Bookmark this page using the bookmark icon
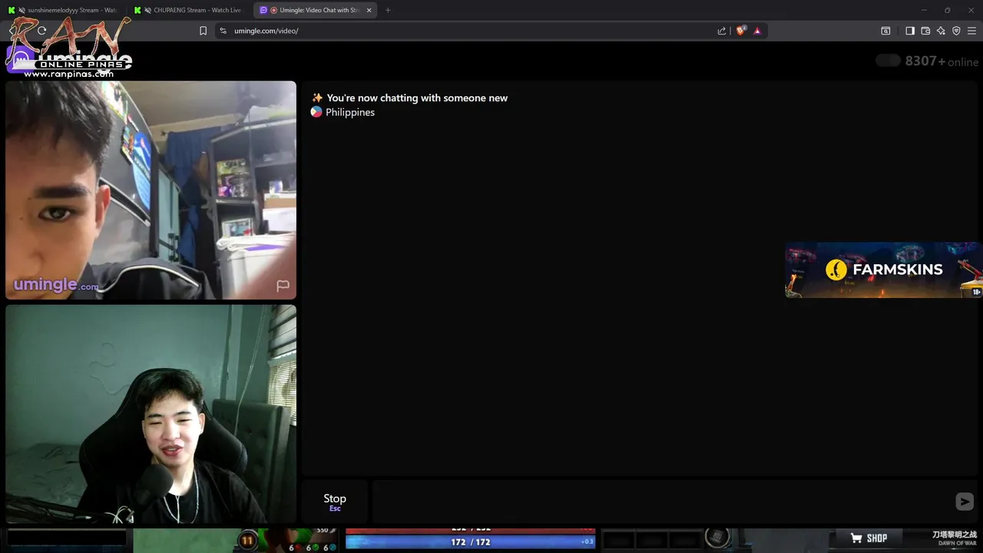 (x=203, y=31)
